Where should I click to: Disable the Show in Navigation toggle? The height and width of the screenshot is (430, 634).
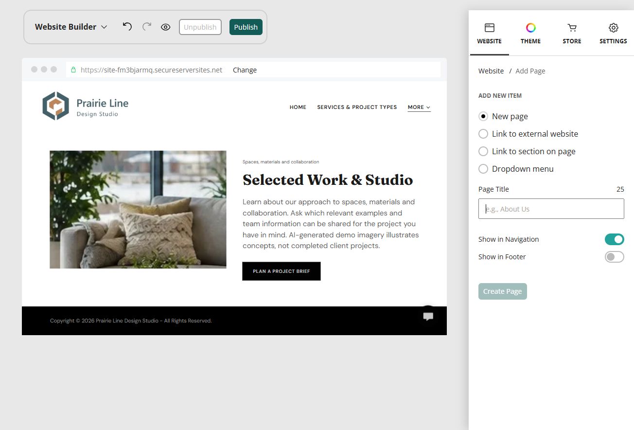point(615,239)
